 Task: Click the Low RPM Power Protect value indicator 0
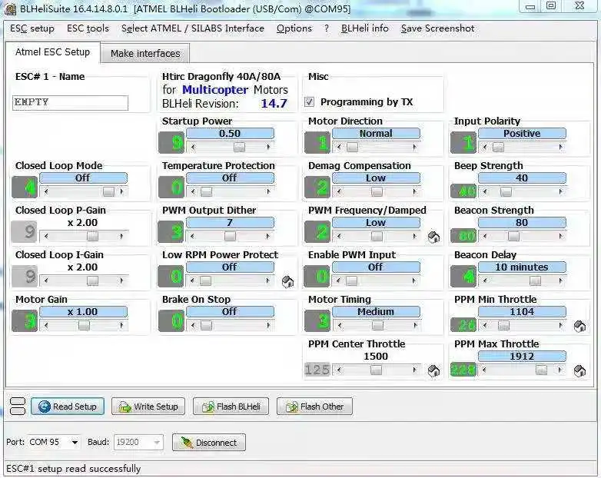[x=171, y=276]
